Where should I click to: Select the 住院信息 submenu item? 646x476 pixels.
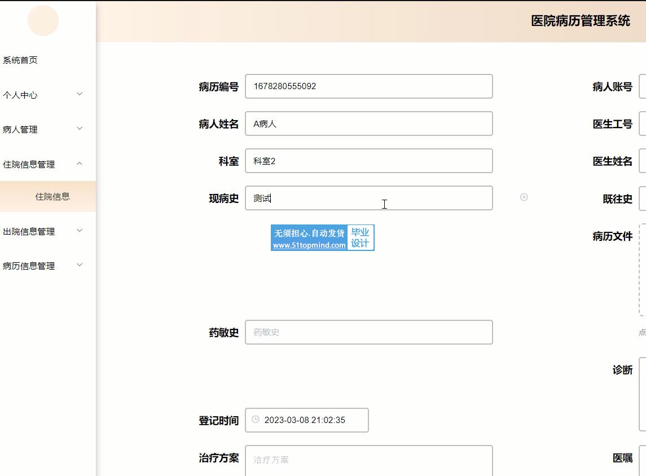[x=52, y=197]
